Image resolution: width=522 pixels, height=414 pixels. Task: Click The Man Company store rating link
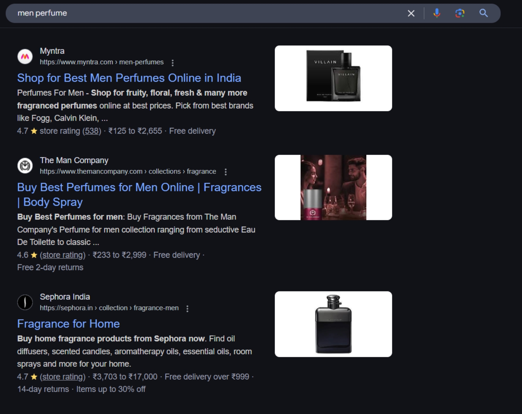pyautogui.click(x=63, y=255)
